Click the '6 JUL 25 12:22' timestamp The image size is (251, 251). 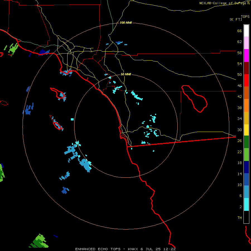158,249
